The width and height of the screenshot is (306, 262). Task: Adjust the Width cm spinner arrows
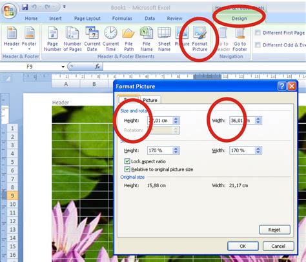click(x=258, y=121)
